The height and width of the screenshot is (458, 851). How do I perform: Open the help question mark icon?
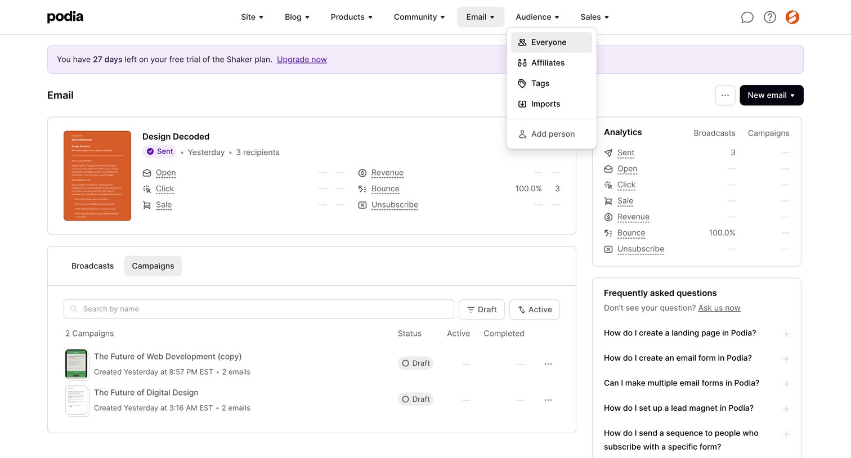click(770, 17)
